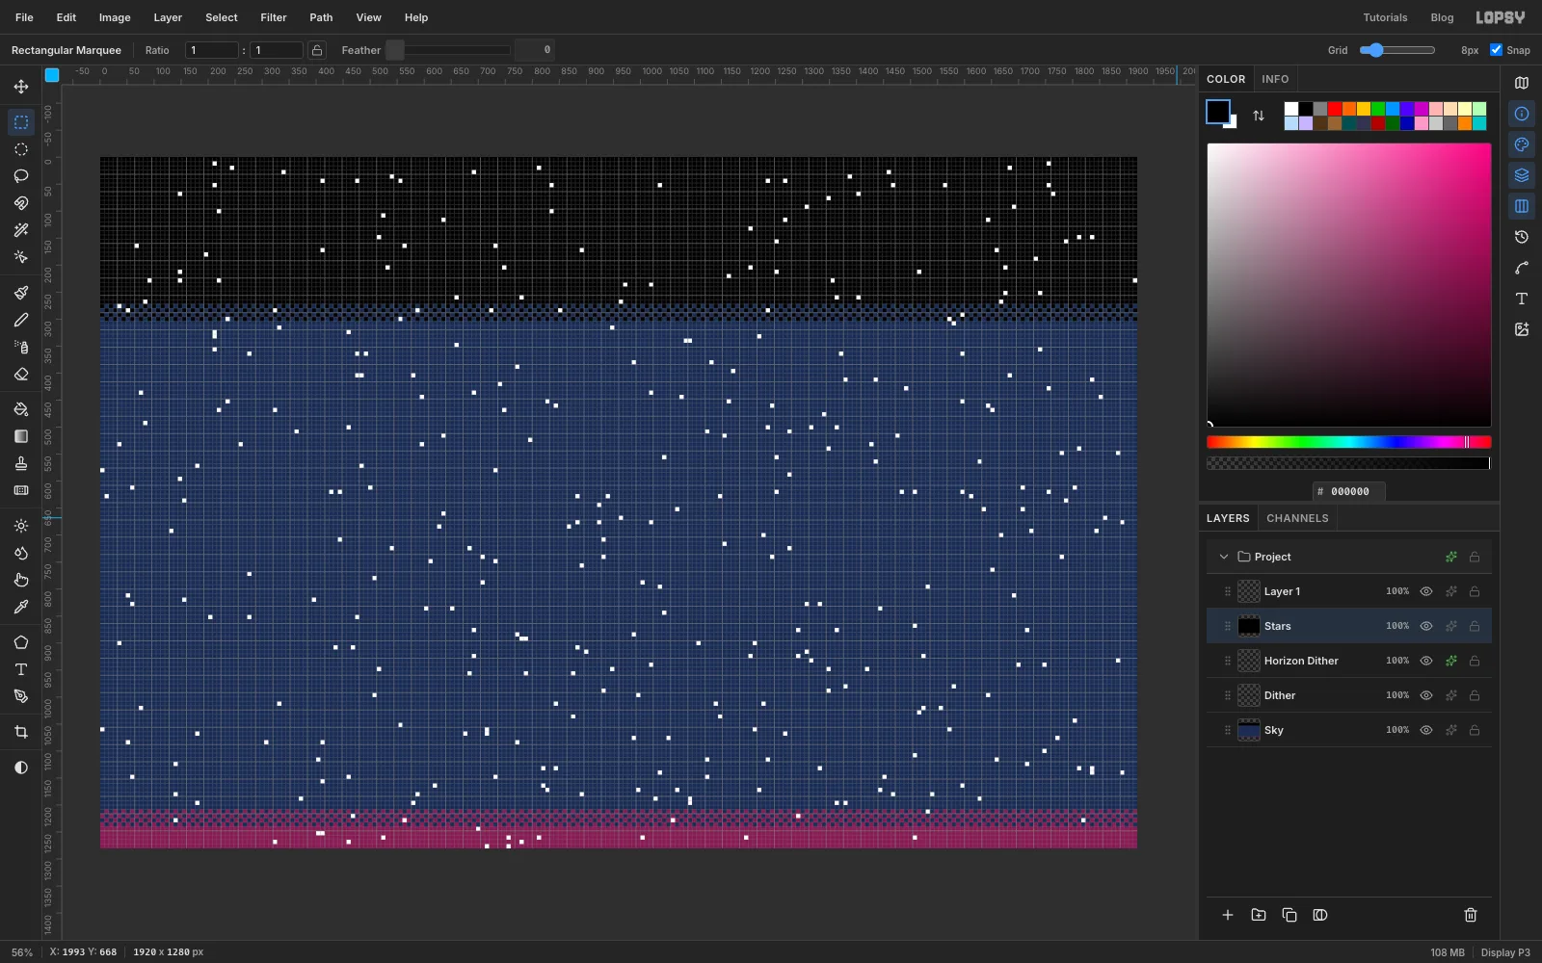Lock the Stars layer
The height and width of the screenshot is (963, 1542).
coord(1475,626)
